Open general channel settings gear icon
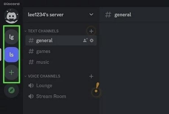The image size is (169, 114). [x=92, y=40]
